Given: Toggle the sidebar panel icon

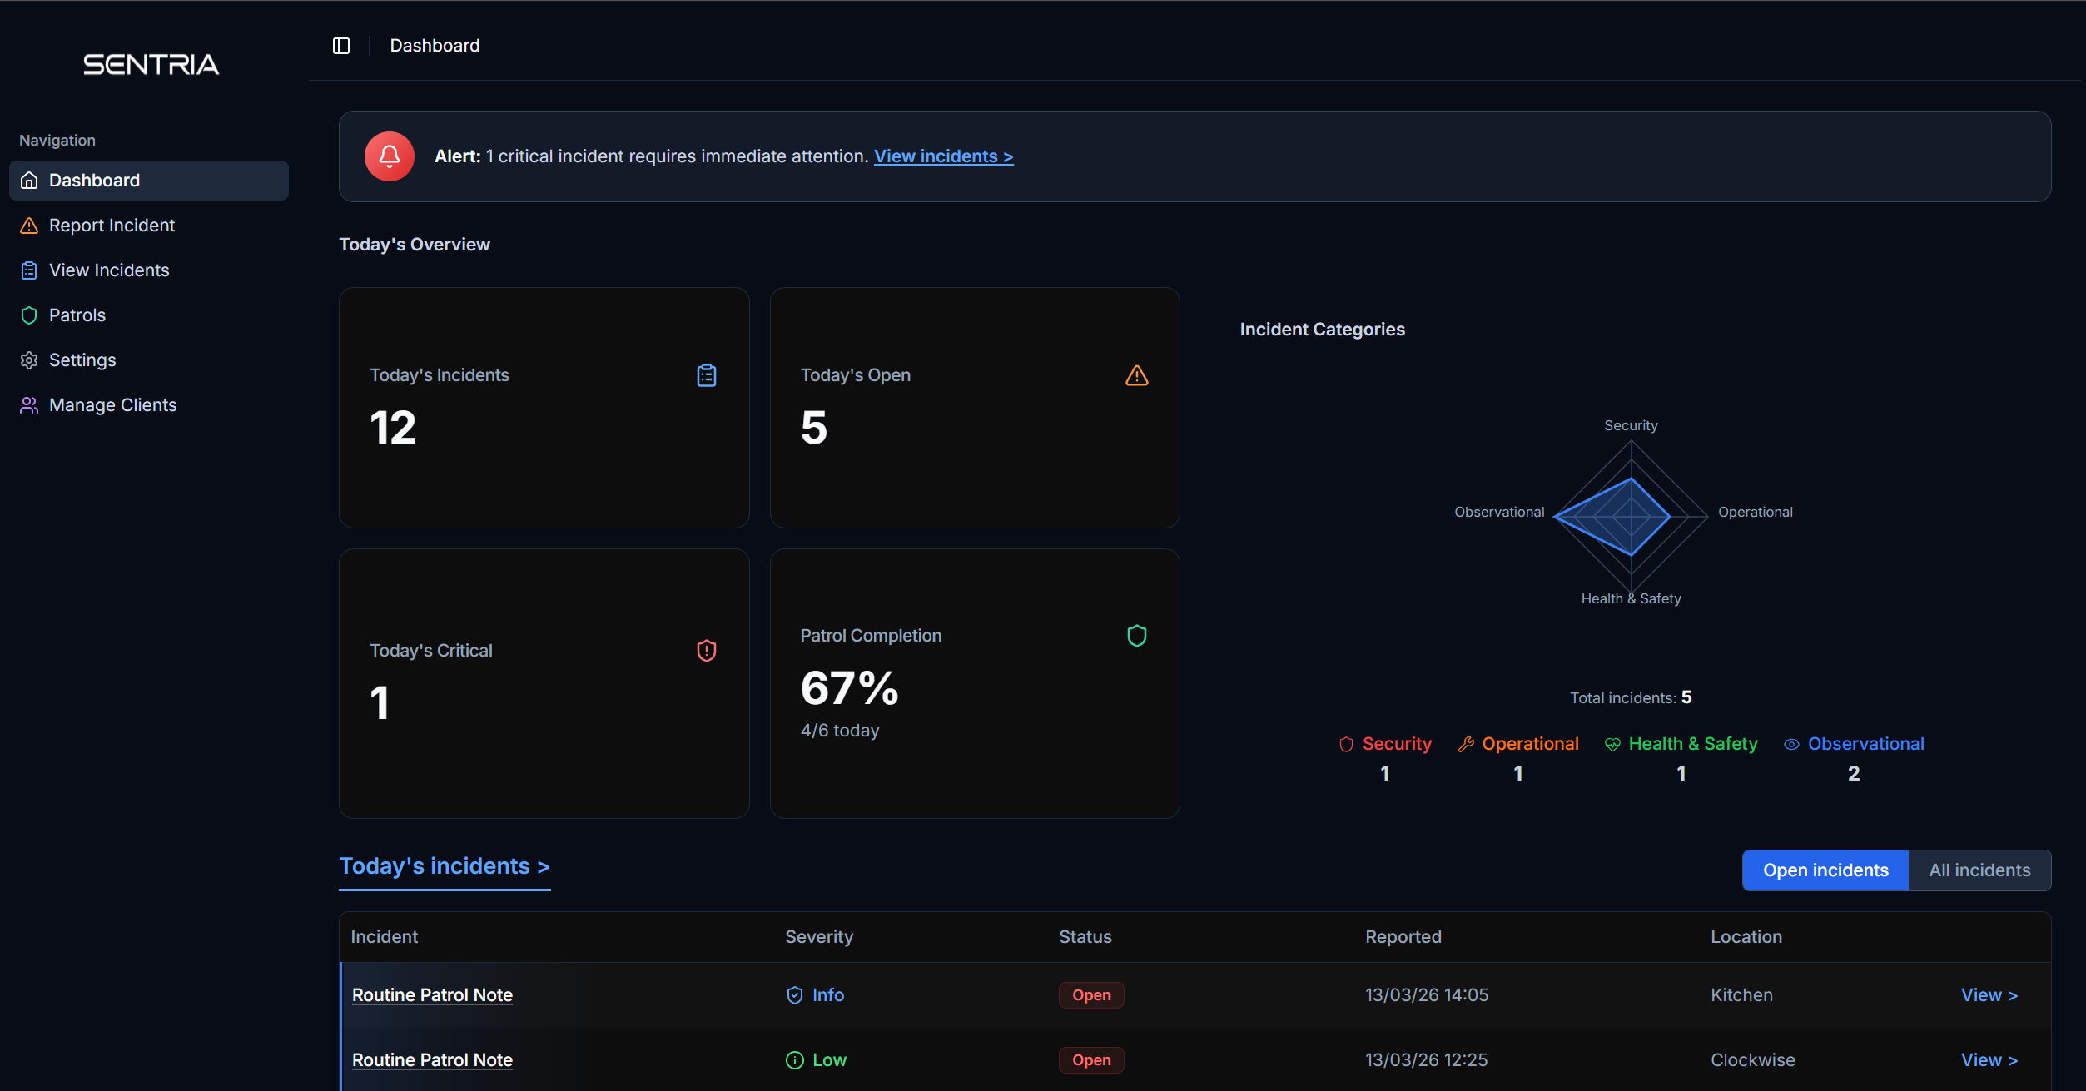Looking at the screenshot, I should pos(341,46).
